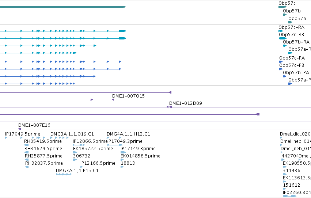Click the DMG3A.1_1.P15.C1 label
Image resolution: width=311 pixels, height=198 pixels.
77,171
